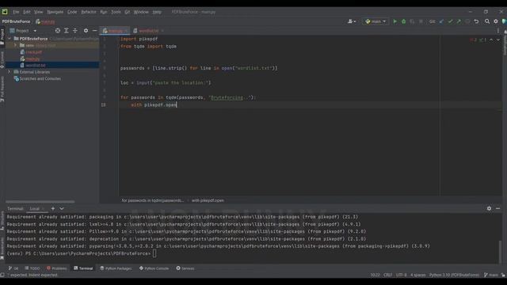This screenshot has width=507, height=285.
Task: Click Collapse All in Project panel
Action: click(75, 30)
